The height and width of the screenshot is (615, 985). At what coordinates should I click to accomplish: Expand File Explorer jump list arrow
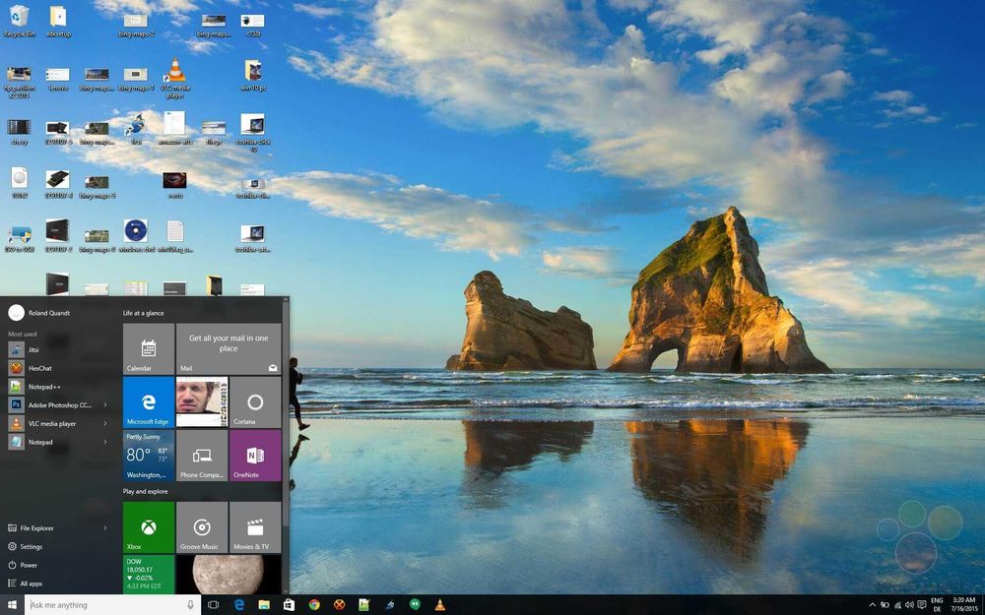(105, 528)
